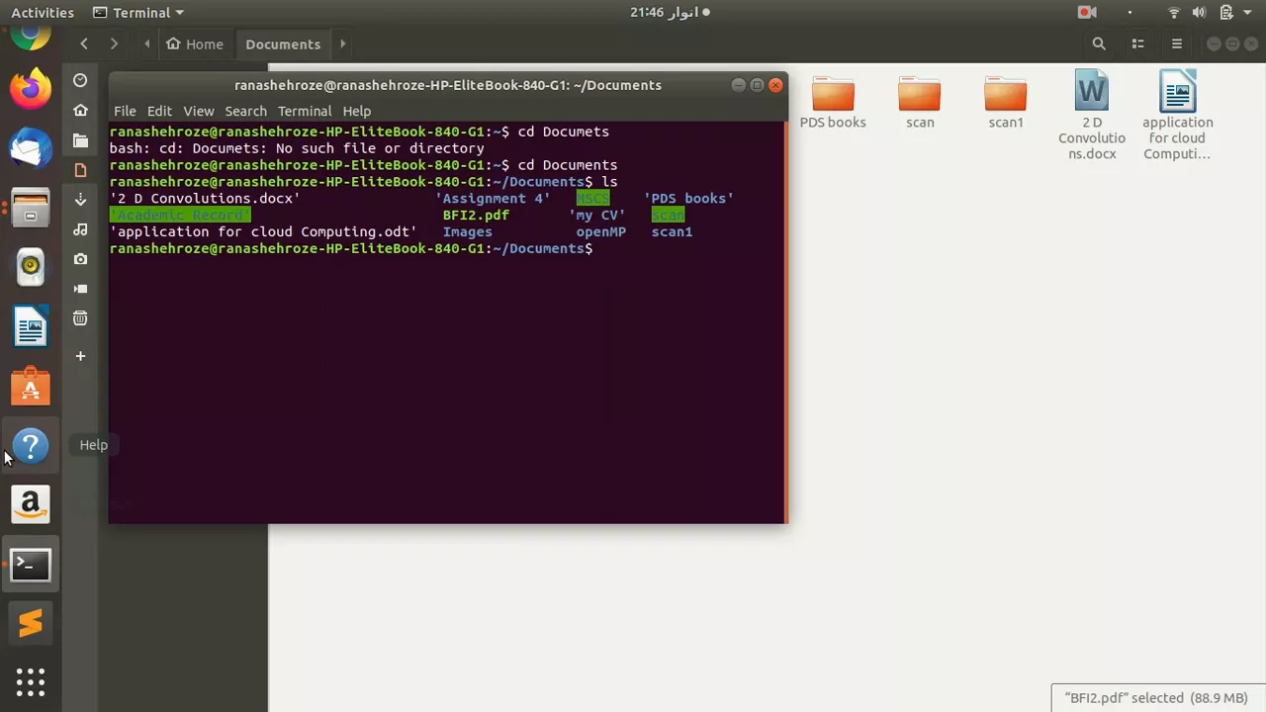
Task: Open the Search menu in the terminal
Action: [245, 111]
